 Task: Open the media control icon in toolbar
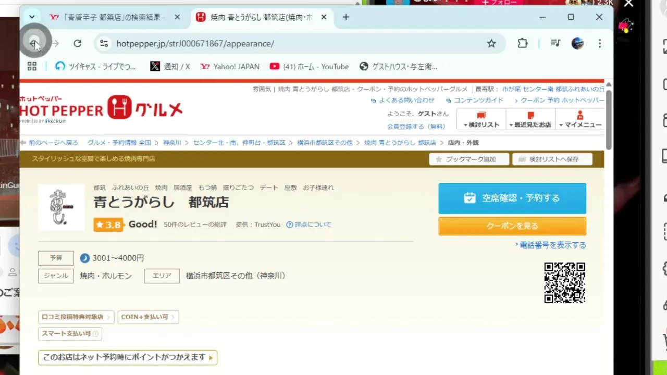click(x=555, y=44)
